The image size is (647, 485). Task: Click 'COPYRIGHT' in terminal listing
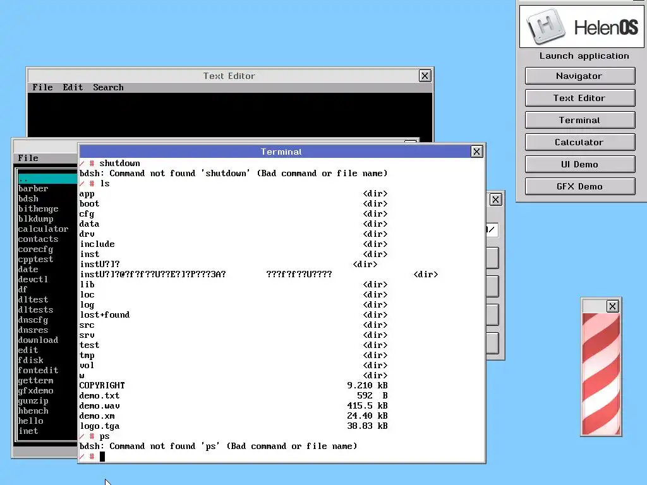click(102, 386)
